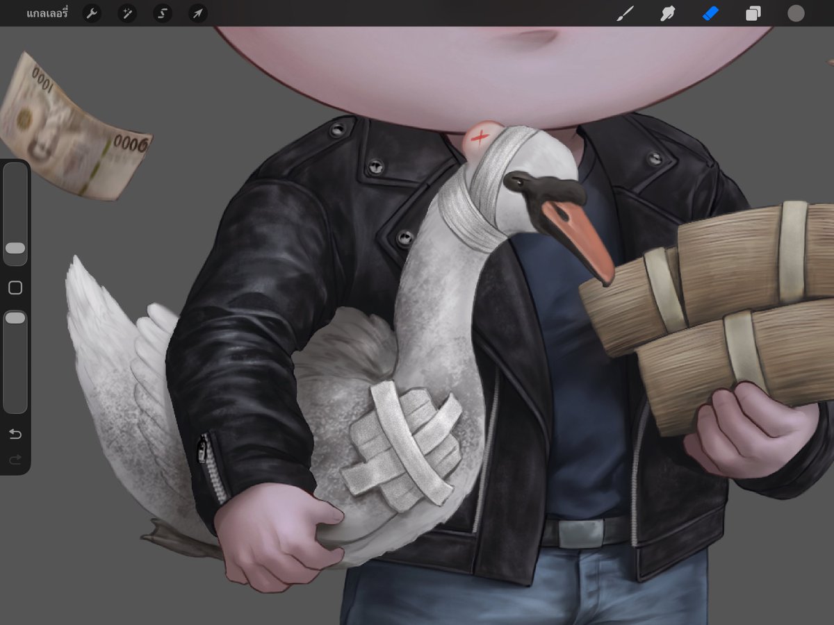
Task: Select the Eraser tool
Action: (710, 13)
